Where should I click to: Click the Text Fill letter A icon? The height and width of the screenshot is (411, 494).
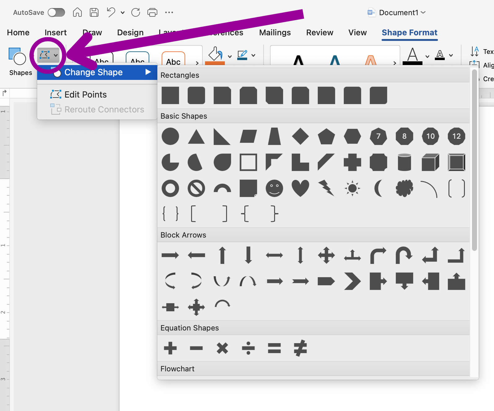(x=413, y=56)
